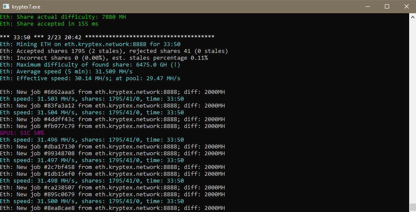Minimize the kryptex7.exe console window
This screenshot has height=212, width=416.
(367, 6)
